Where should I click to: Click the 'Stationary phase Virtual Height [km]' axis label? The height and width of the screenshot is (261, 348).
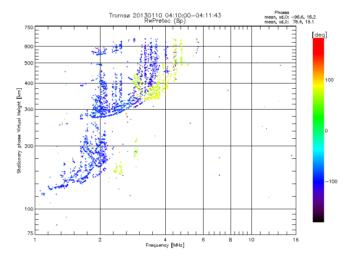coord(19,130)
